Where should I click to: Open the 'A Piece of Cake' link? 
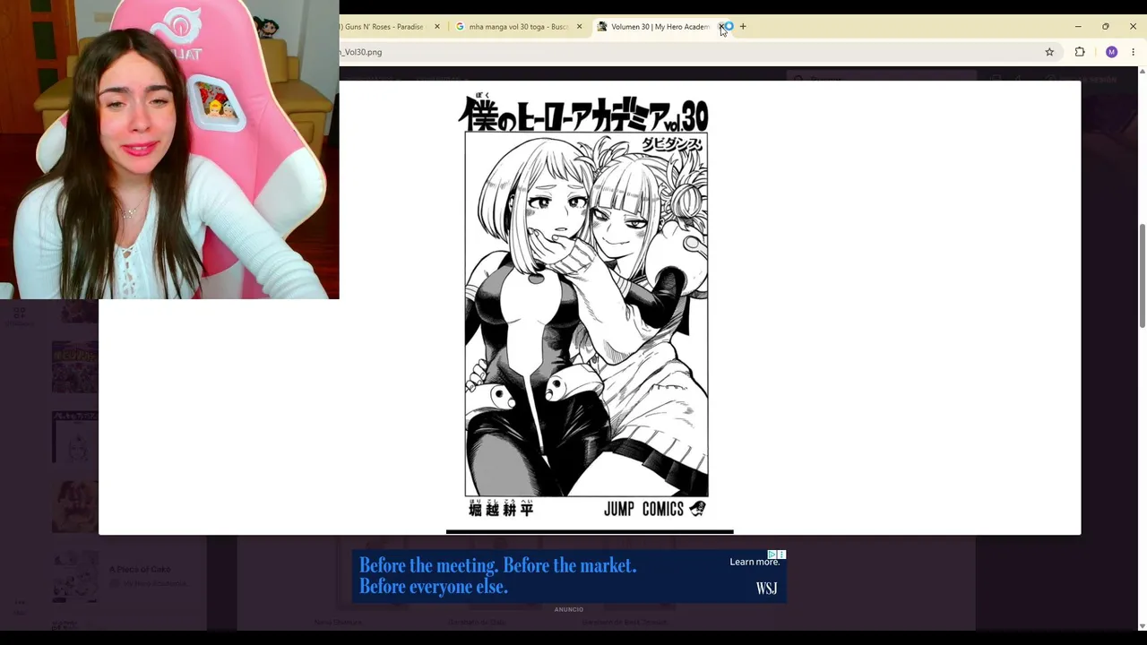click(x=140, y=569)
